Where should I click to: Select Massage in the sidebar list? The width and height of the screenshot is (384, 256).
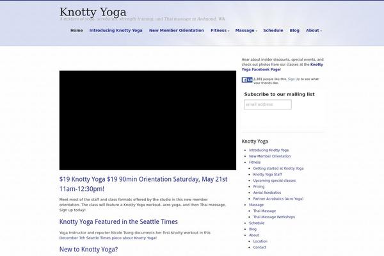coord(256,205)
